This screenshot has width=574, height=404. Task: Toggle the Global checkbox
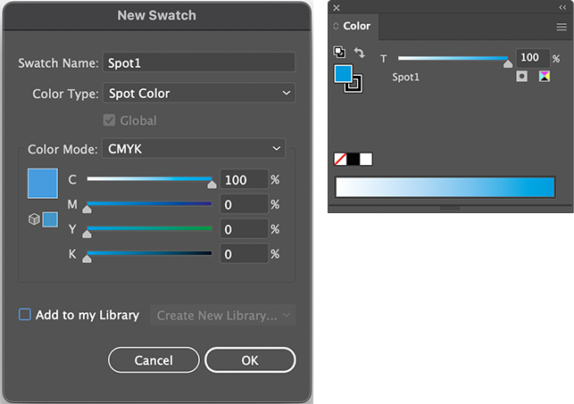click(111, 120)
